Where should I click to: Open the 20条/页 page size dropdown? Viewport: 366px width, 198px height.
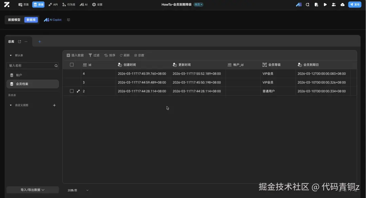point(78,190)
